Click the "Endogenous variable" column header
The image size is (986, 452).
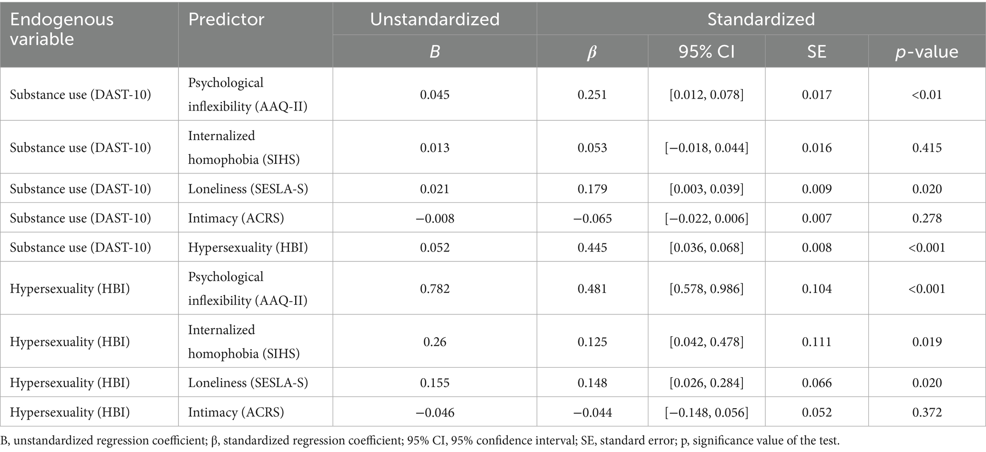click(x=62, y=29)
